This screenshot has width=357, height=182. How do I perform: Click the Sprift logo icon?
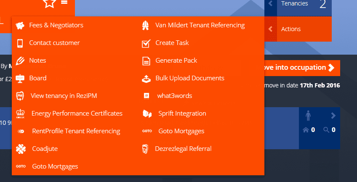pos(147,113)
